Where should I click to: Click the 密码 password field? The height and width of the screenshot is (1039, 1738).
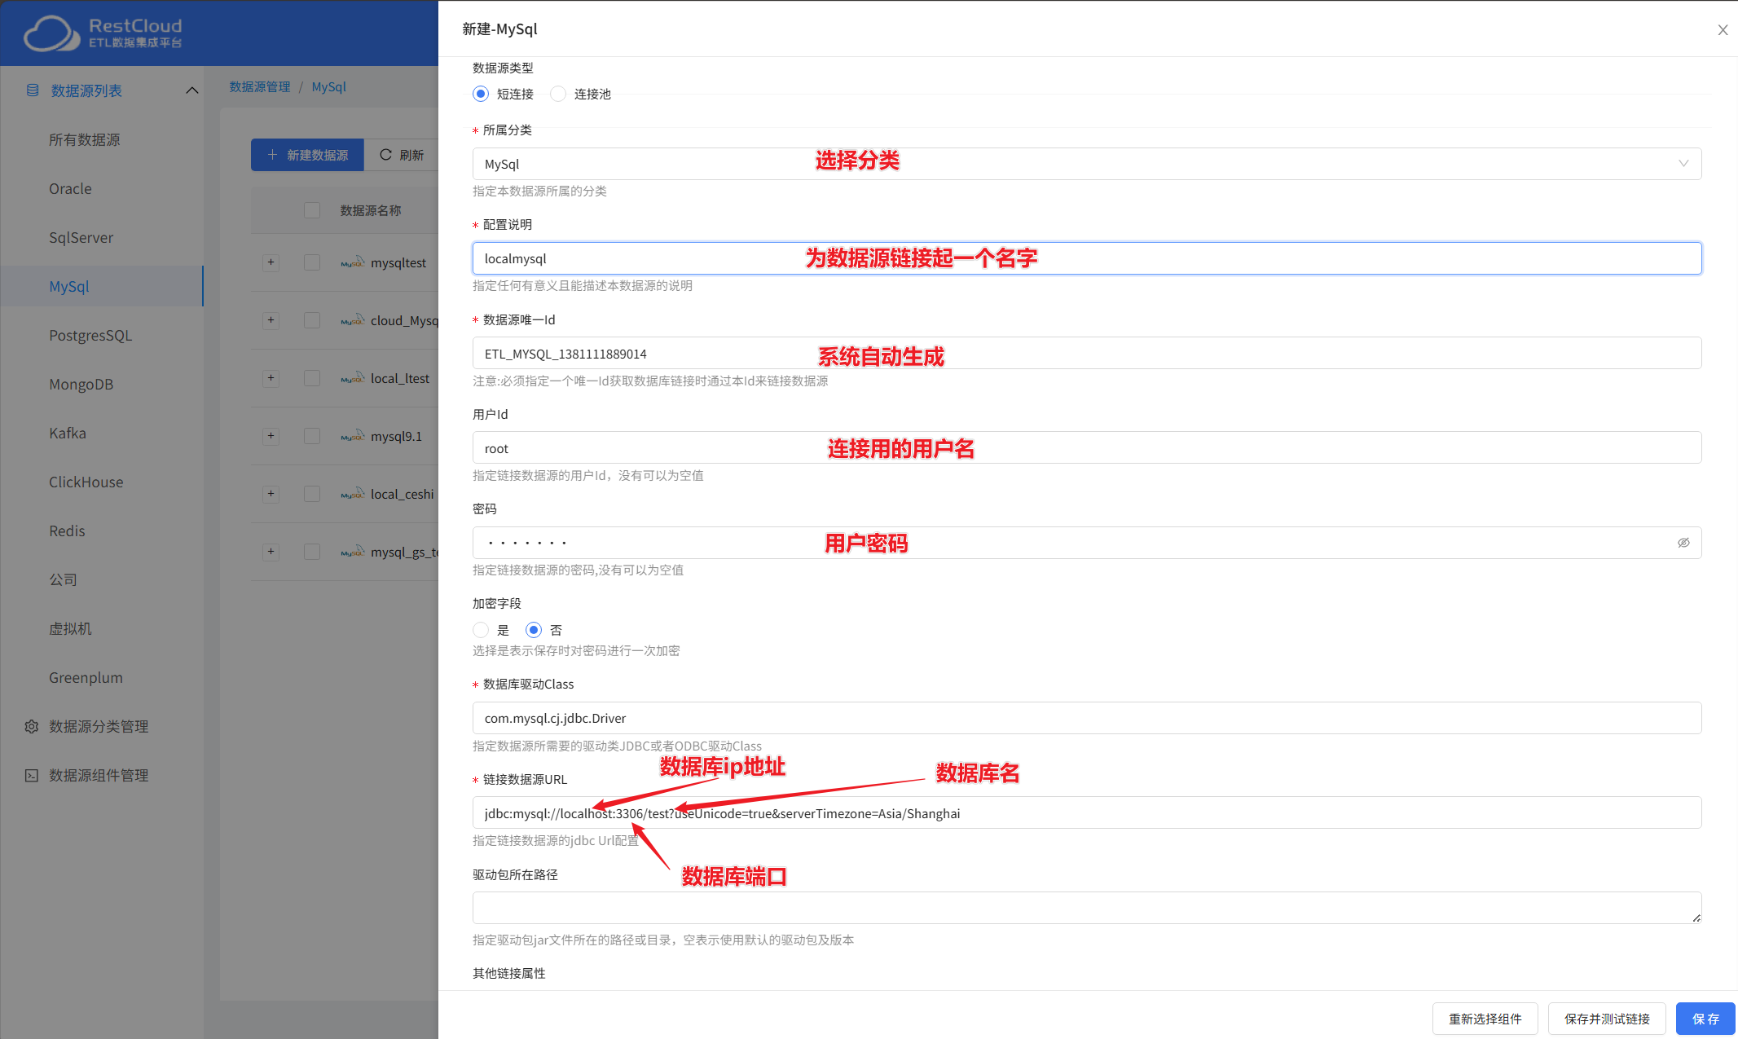(1087, 543)
